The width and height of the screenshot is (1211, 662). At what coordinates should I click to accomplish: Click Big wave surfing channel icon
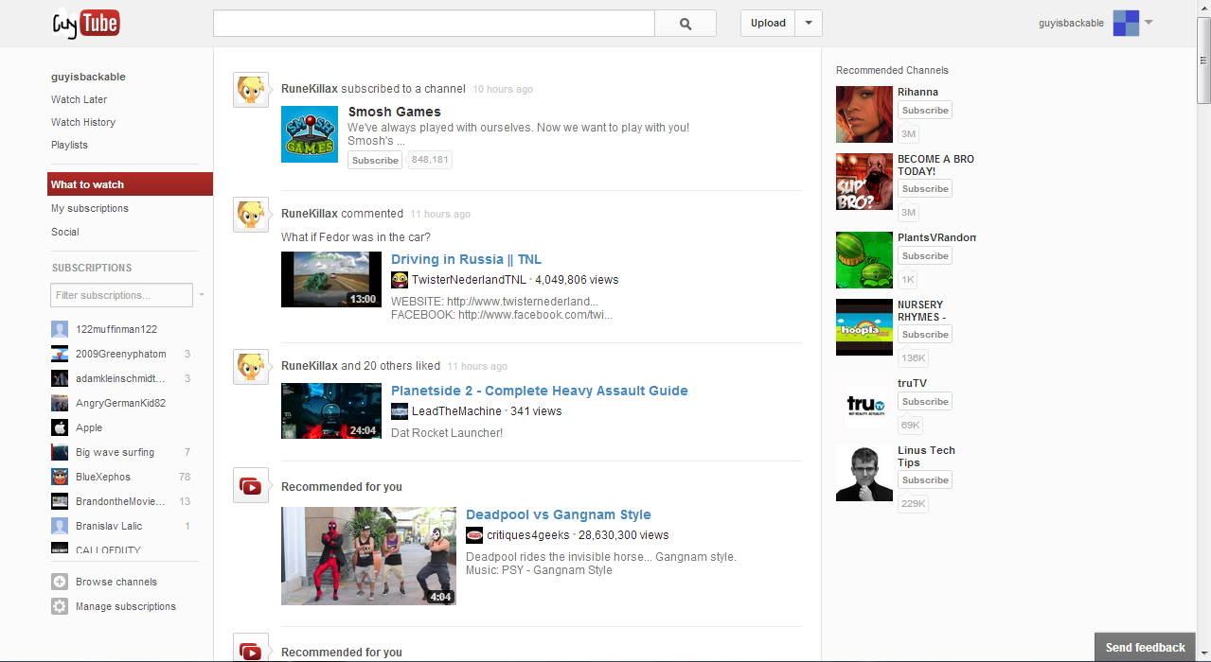click(x=60, y=452)
